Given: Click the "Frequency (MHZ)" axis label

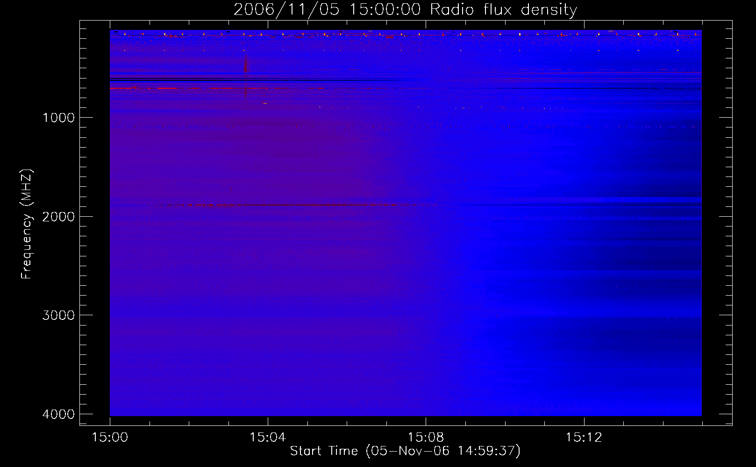Looking at the screenshot, I should (27, 224).
